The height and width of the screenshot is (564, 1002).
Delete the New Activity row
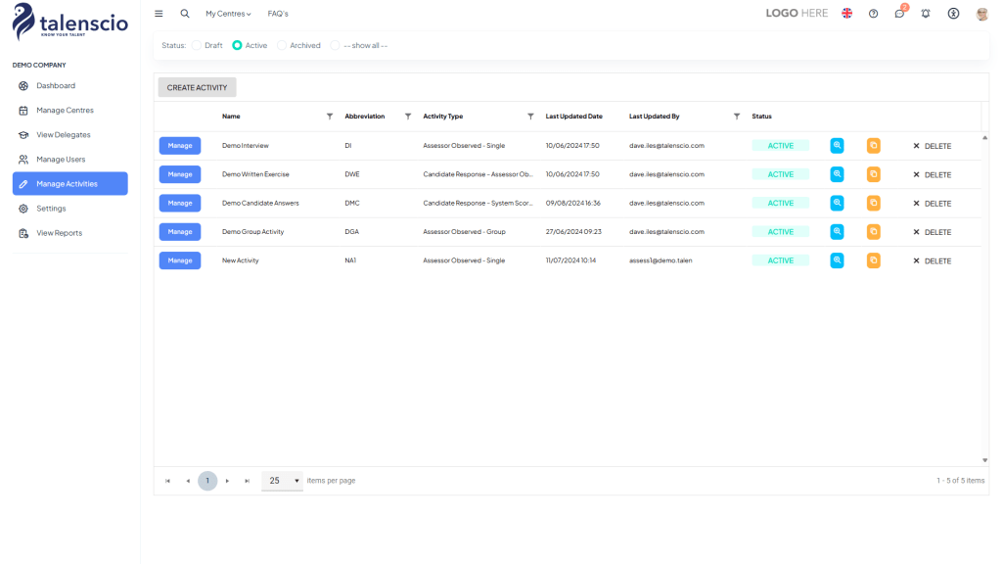933,260
